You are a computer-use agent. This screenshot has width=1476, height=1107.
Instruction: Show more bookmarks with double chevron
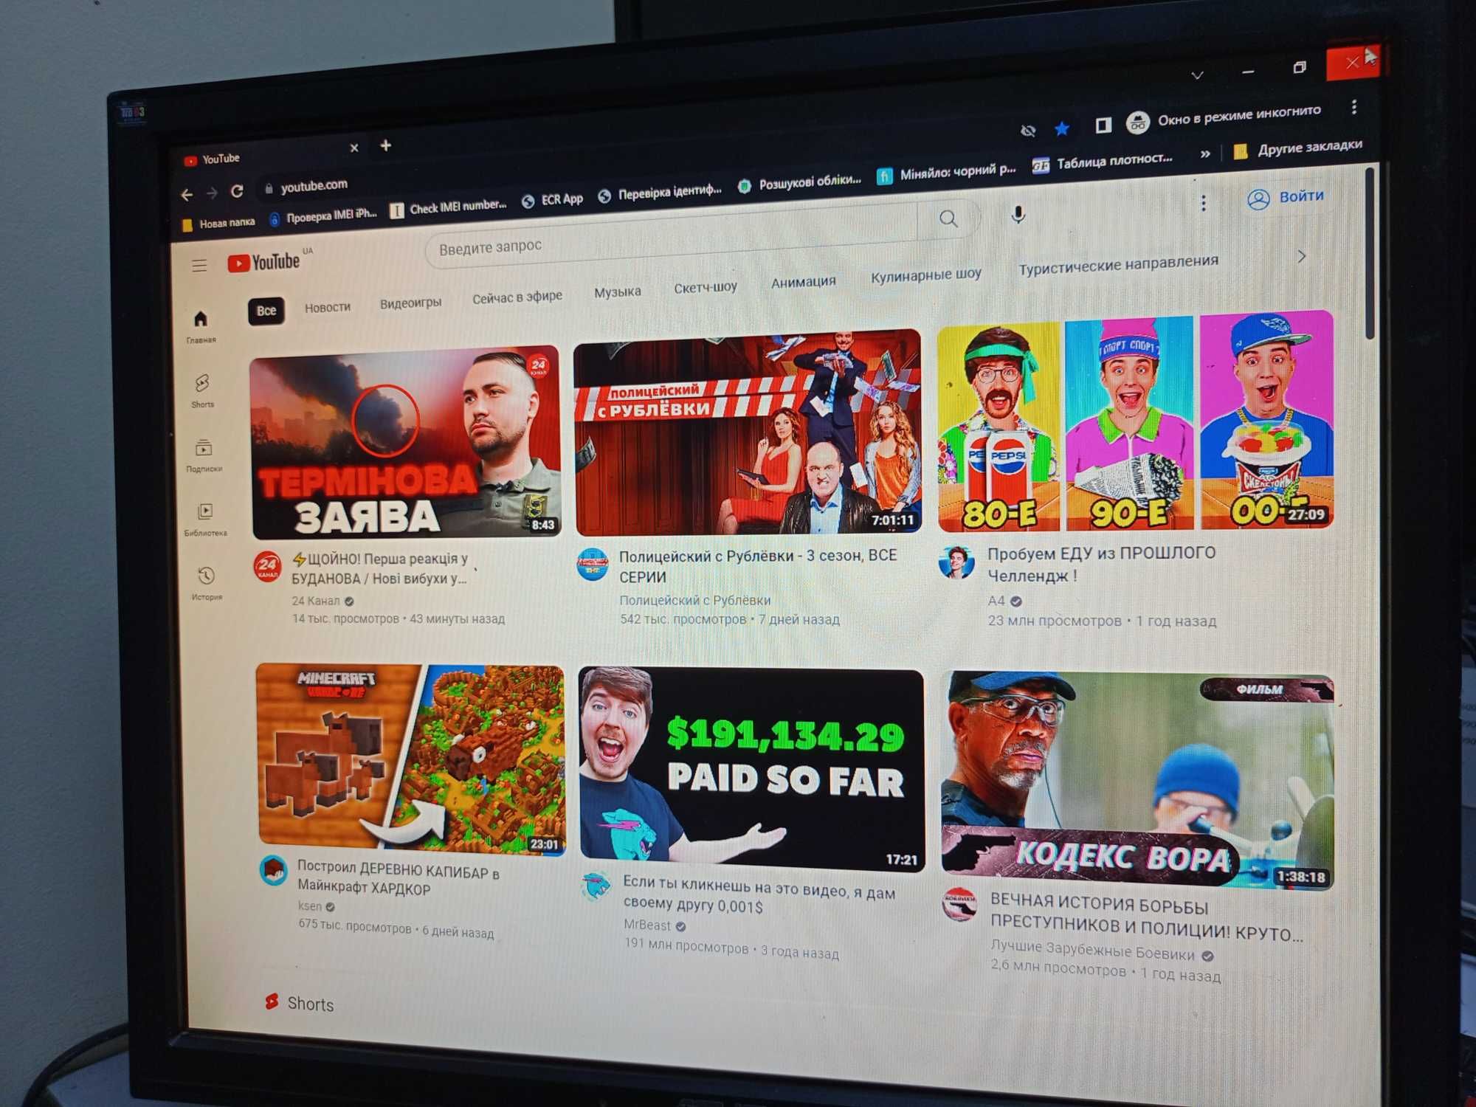click(1205, 154)
